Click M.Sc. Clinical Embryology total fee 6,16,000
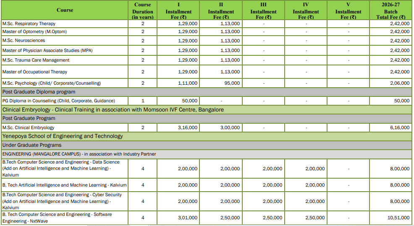Image resolution: width=414 pixels, height=226 pixels. pyautogui.click(x=399, y=127)
